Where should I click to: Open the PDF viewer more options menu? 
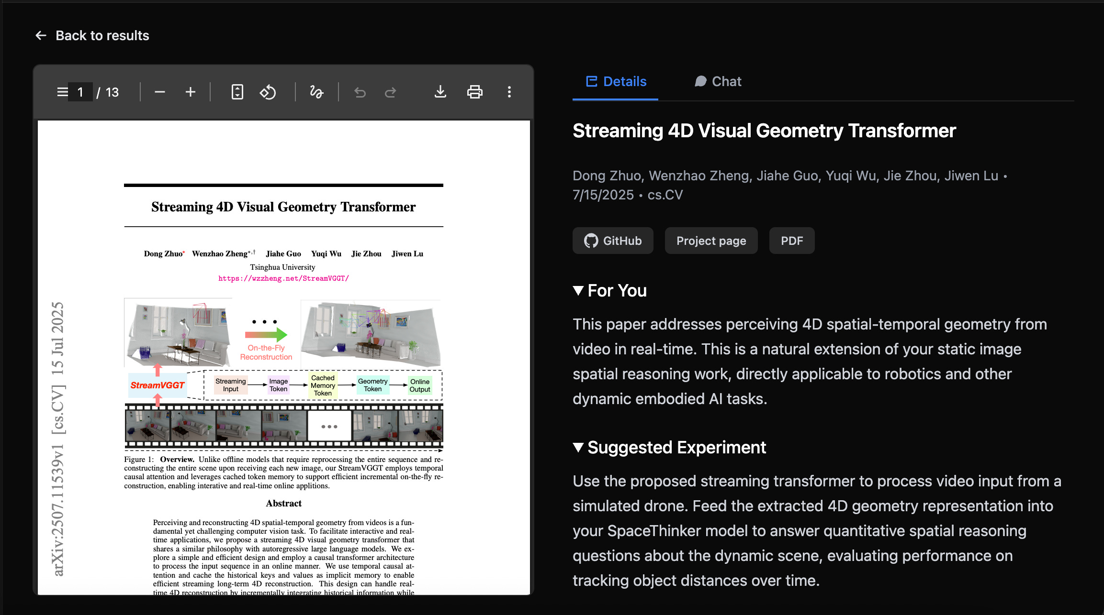pyautogui.click(x=509, y=92)
